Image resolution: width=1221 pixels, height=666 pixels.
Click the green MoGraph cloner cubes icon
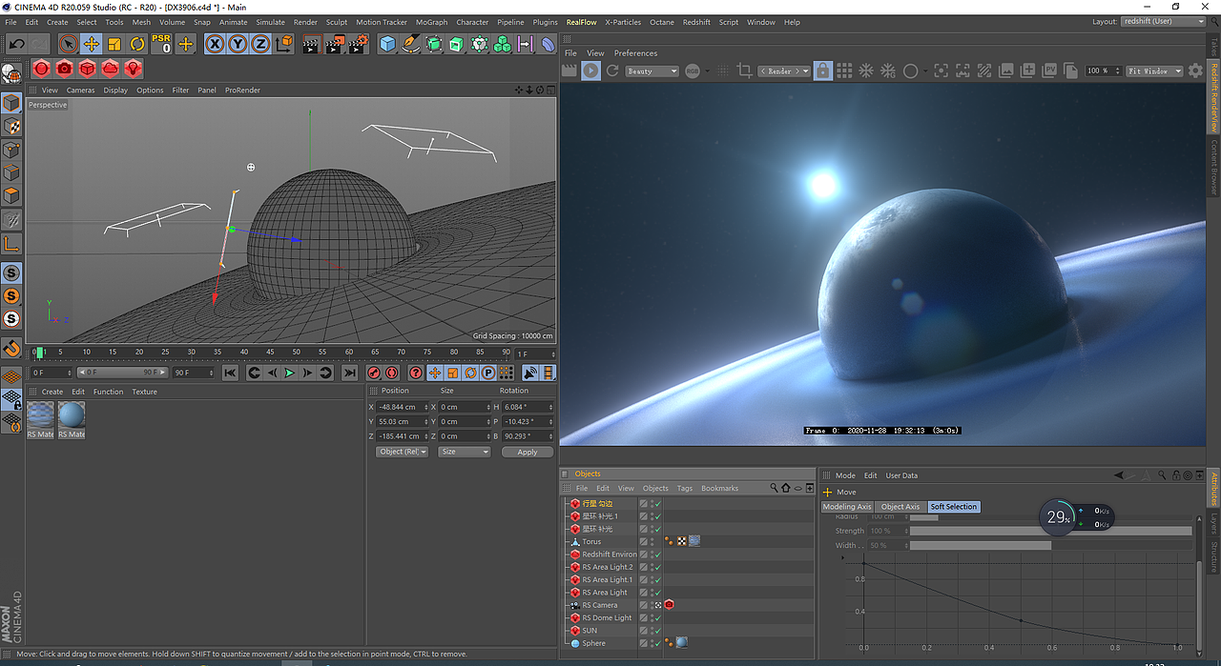pos(503,44)
